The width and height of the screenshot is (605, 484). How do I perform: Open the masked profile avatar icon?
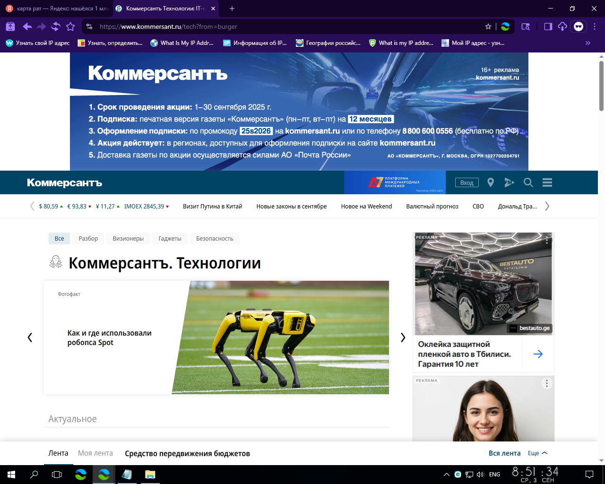pyautogui.click(x=579, y=26)
